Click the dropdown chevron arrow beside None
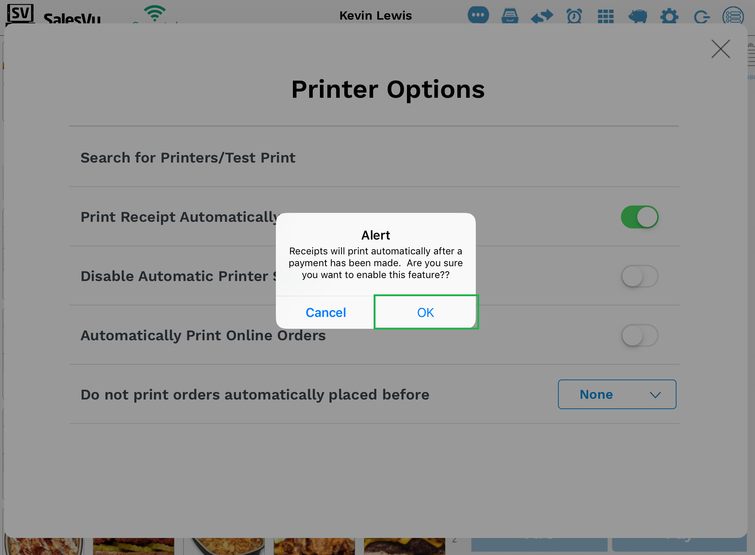The image size is (755, 555). click(655, 395)
